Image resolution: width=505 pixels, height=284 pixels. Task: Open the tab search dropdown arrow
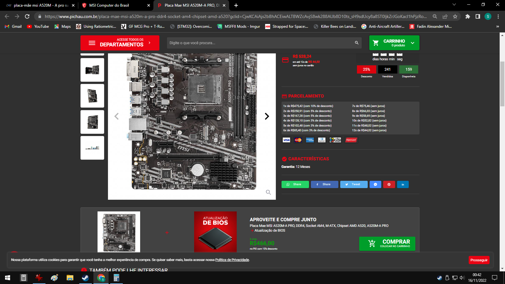click(454, 4)
